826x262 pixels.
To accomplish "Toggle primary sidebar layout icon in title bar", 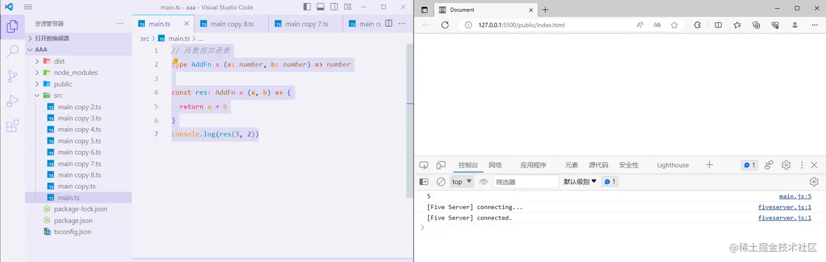I will [x=307, y=7].
